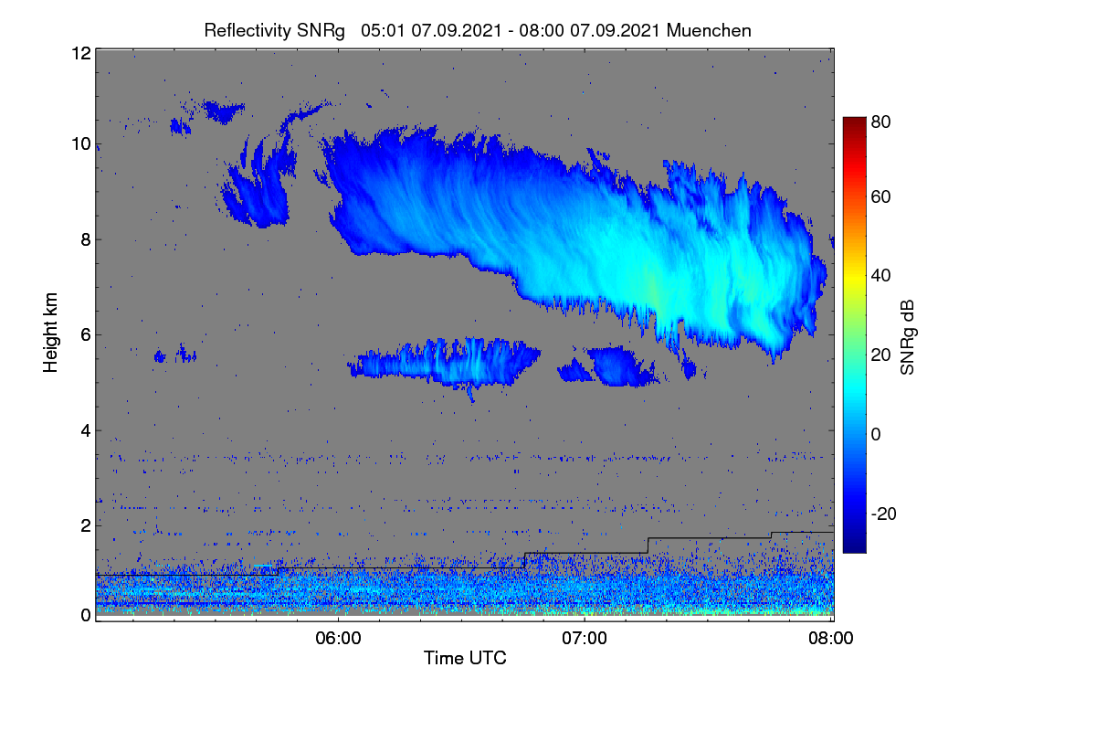Click the date range text in the title
The width and height of the screenshot is (1096, 731).
tap(511, 30)
